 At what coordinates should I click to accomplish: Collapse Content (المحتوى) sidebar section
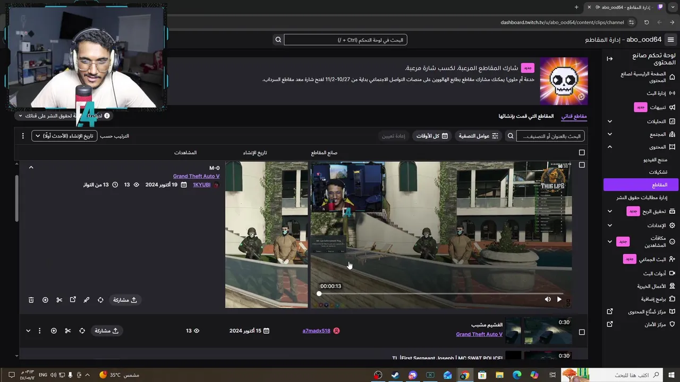(610, 147)
